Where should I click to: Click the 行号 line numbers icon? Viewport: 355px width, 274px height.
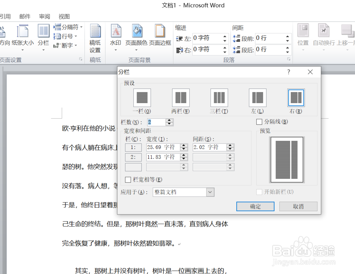(57, 36)
